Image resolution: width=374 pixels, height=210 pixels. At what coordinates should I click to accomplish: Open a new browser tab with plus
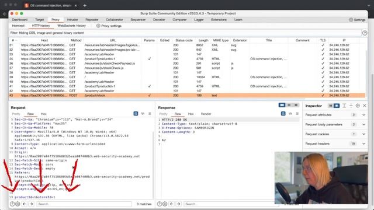pos(85,5)
